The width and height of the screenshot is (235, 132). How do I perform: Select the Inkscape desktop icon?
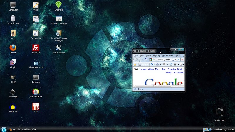(x=13, y=93)
